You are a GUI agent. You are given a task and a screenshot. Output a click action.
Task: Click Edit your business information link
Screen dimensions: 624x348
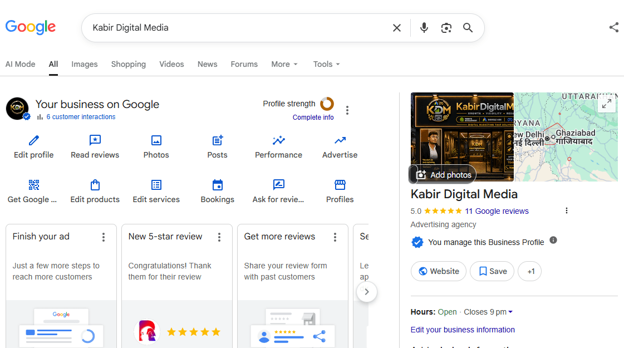pos(463,330)
